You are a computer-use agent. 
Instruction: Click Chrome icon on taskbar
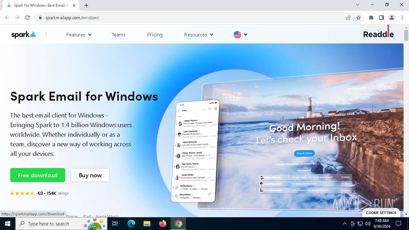178,224
